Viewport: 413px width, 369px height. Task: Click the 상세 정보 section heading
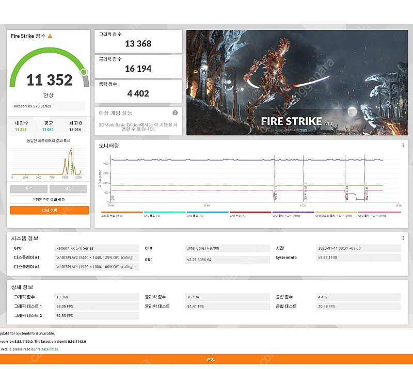click(x=22, y=287)
